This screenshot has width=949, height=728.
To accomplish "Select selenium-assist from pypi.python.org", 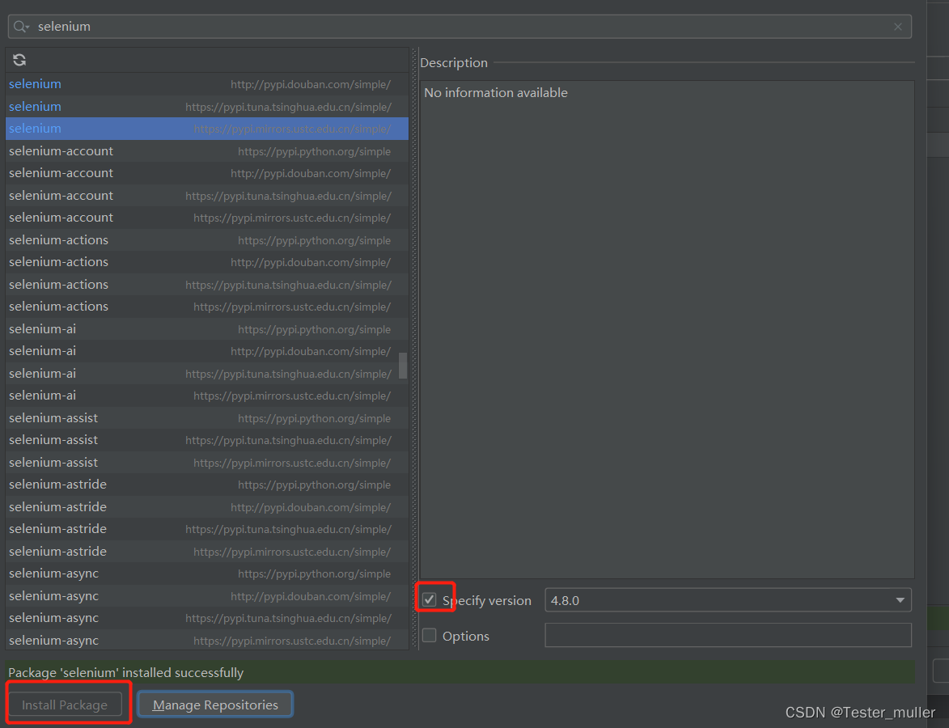I will tap(207, 417).
